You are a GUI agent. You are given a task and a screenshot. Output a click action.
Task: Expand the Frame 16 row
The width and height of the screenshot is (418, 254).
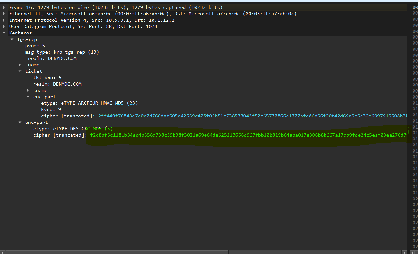4,7
